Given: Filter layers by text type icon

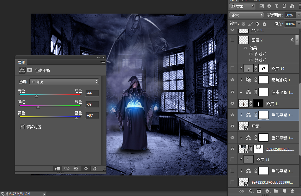Looking at the screenshot, I should coord(277,6).
